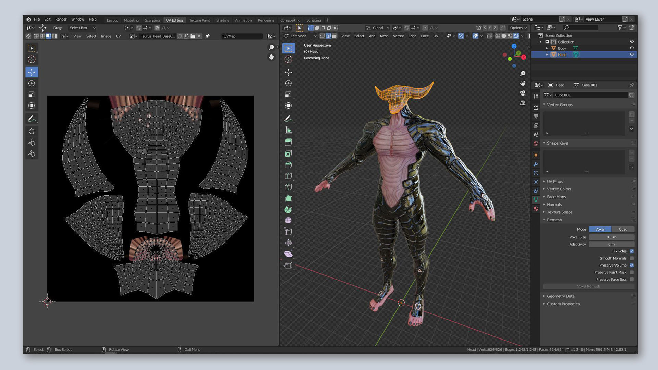The height and width of the screenshot is (370, 658).
Task: Open the Mesh menu in 3D viewport
Action: coord(384,36)
